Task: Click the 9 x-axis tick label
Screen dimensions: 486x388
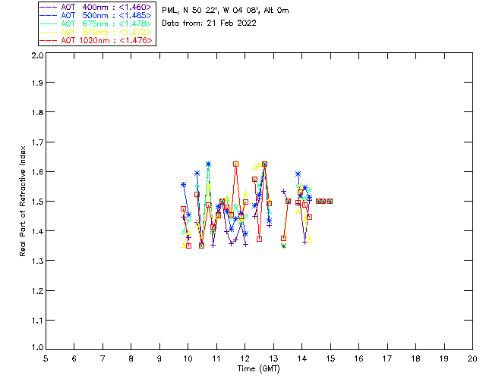Action: [x=159, y=358]
